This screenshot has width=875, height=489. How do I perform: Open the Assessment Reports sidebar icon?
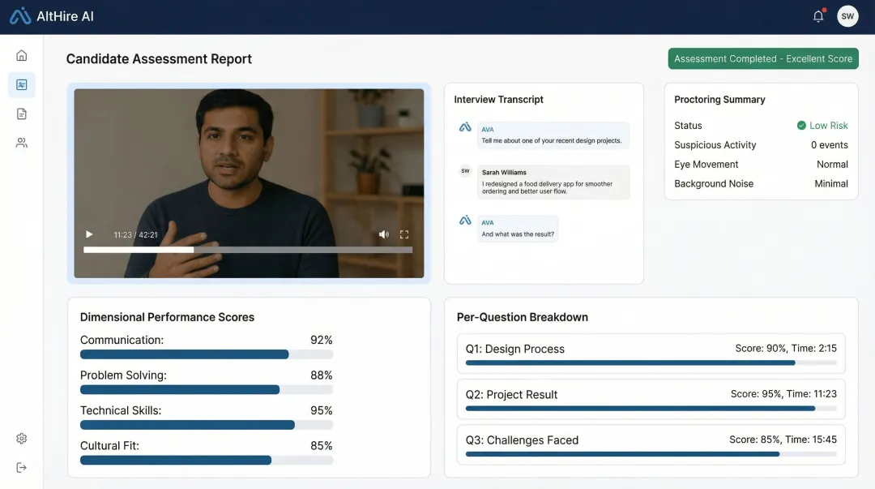click(21, 84)
